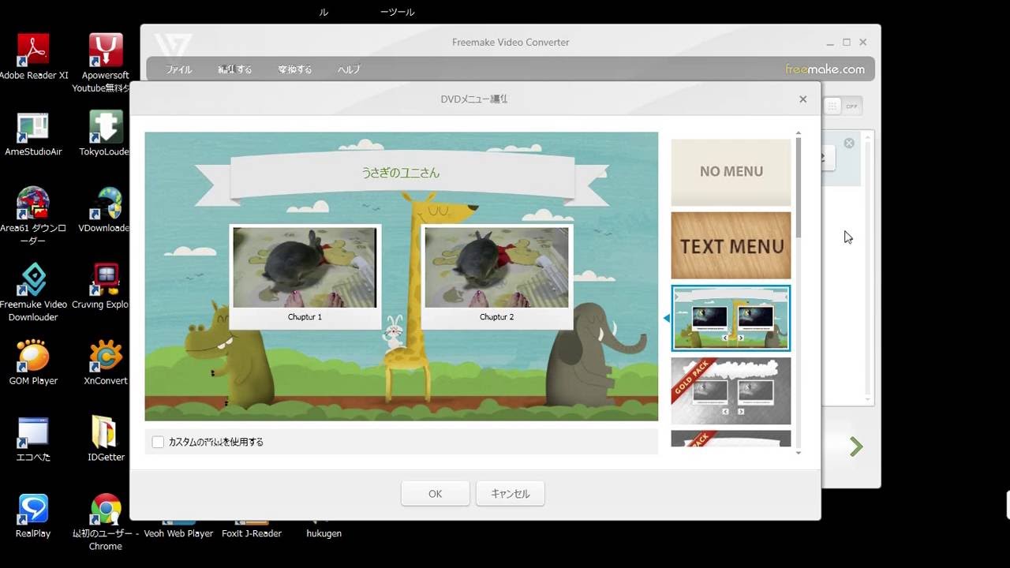The width and height of the screenshot is (1010, 568).
Task: Click the green next arrow
Action: [x=856, y=447]
